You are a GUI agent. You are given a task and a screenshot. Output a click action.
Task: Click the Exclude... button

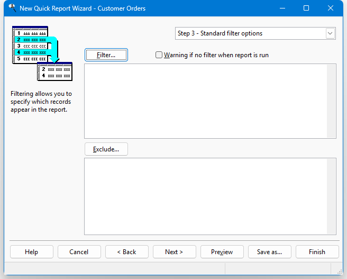[x=106, y=149]
